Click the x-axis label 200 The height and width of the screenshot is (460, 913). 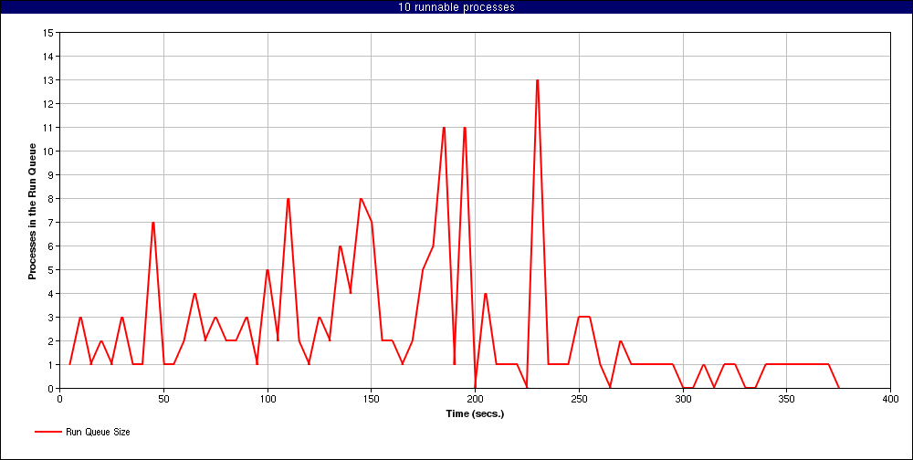point(475,399)
